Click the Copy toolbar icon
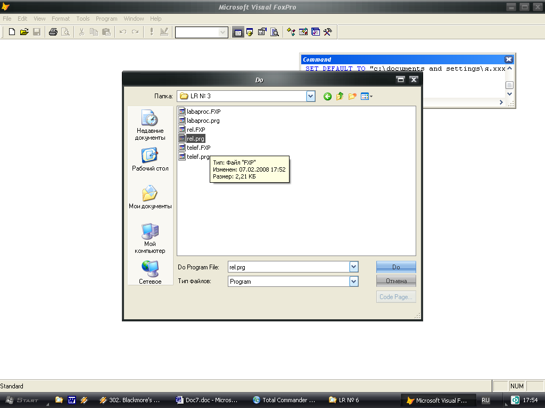 tap(94, 32)
